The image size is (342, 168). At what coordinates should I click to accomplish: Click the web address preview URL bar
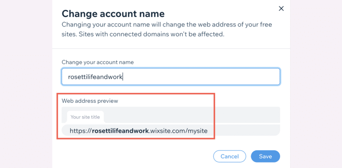pos(171,130)
